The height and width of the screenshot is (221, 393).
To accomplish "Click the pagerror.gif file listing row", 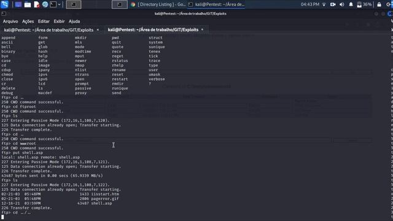I will coord(60,199).
